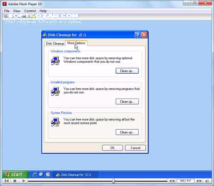Click the second quick launch icon
Image resolution: width=214 pixels, height=186 pixels.
click(x=41, y=174)
